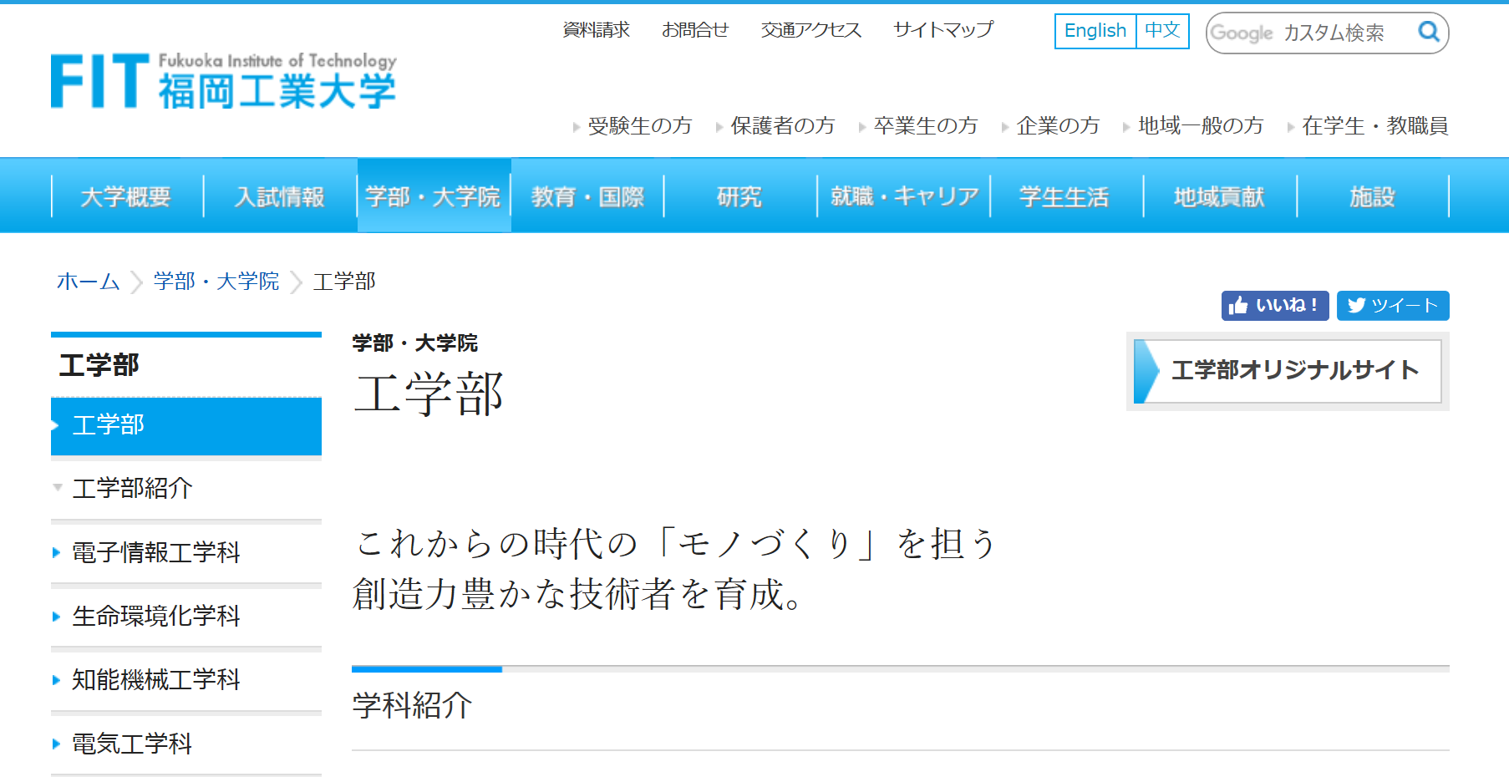1509x777 pixels.
Task: Switch language to English
Action: [1095, 31]
